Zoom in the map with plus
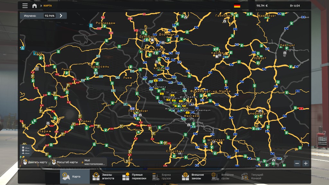This screenshot has width=329, height=185. [x=306, y=163]
